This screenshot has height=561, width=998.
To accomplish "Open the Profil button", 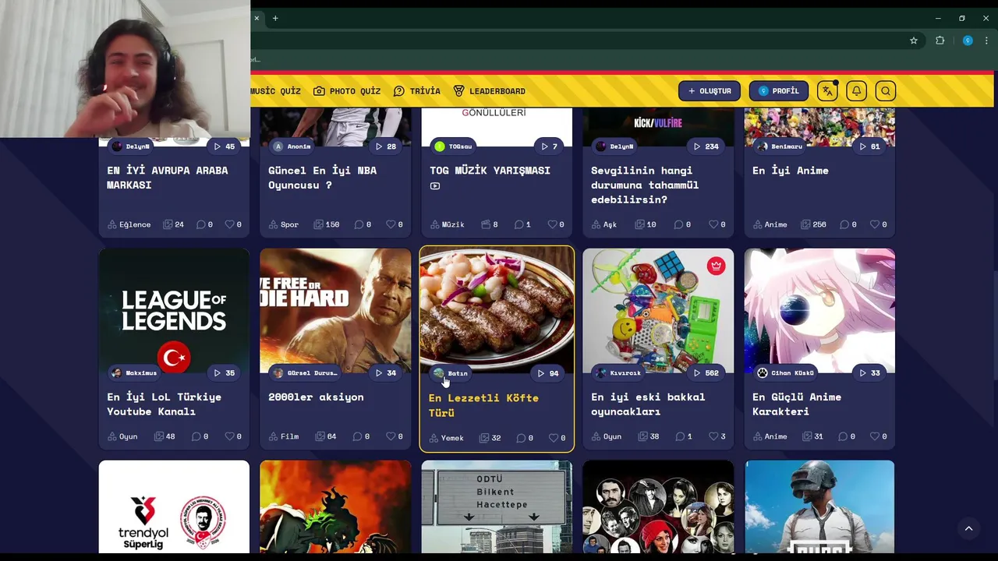I will click(x=779, y=91).
